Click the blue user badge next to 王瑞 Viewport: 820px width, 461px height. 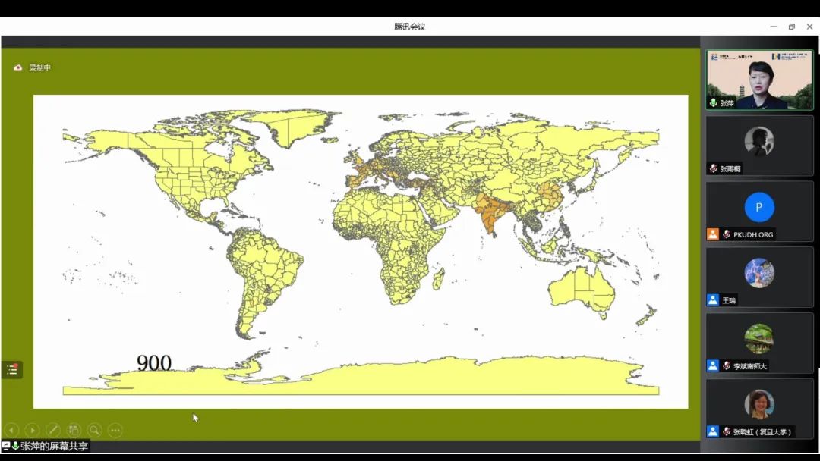[x=713, y=300]
